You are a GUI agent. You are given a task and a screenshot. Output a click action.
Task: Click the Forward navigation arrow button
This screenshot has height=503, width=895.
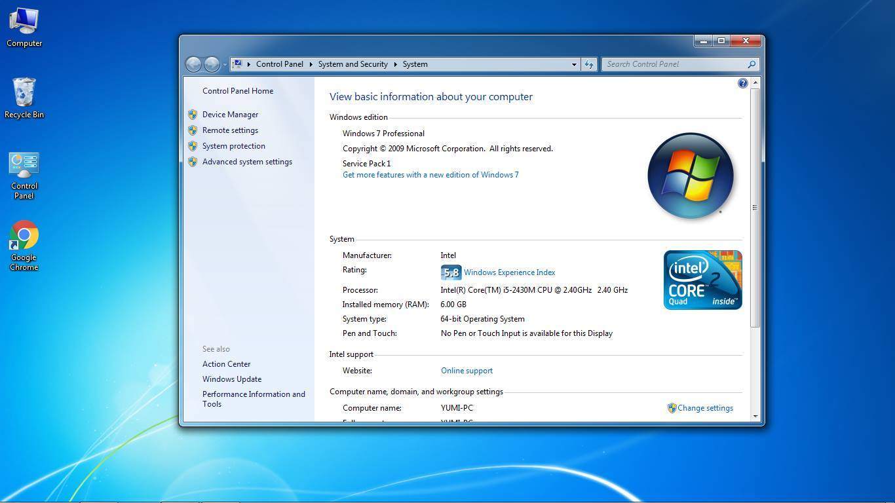212,64
